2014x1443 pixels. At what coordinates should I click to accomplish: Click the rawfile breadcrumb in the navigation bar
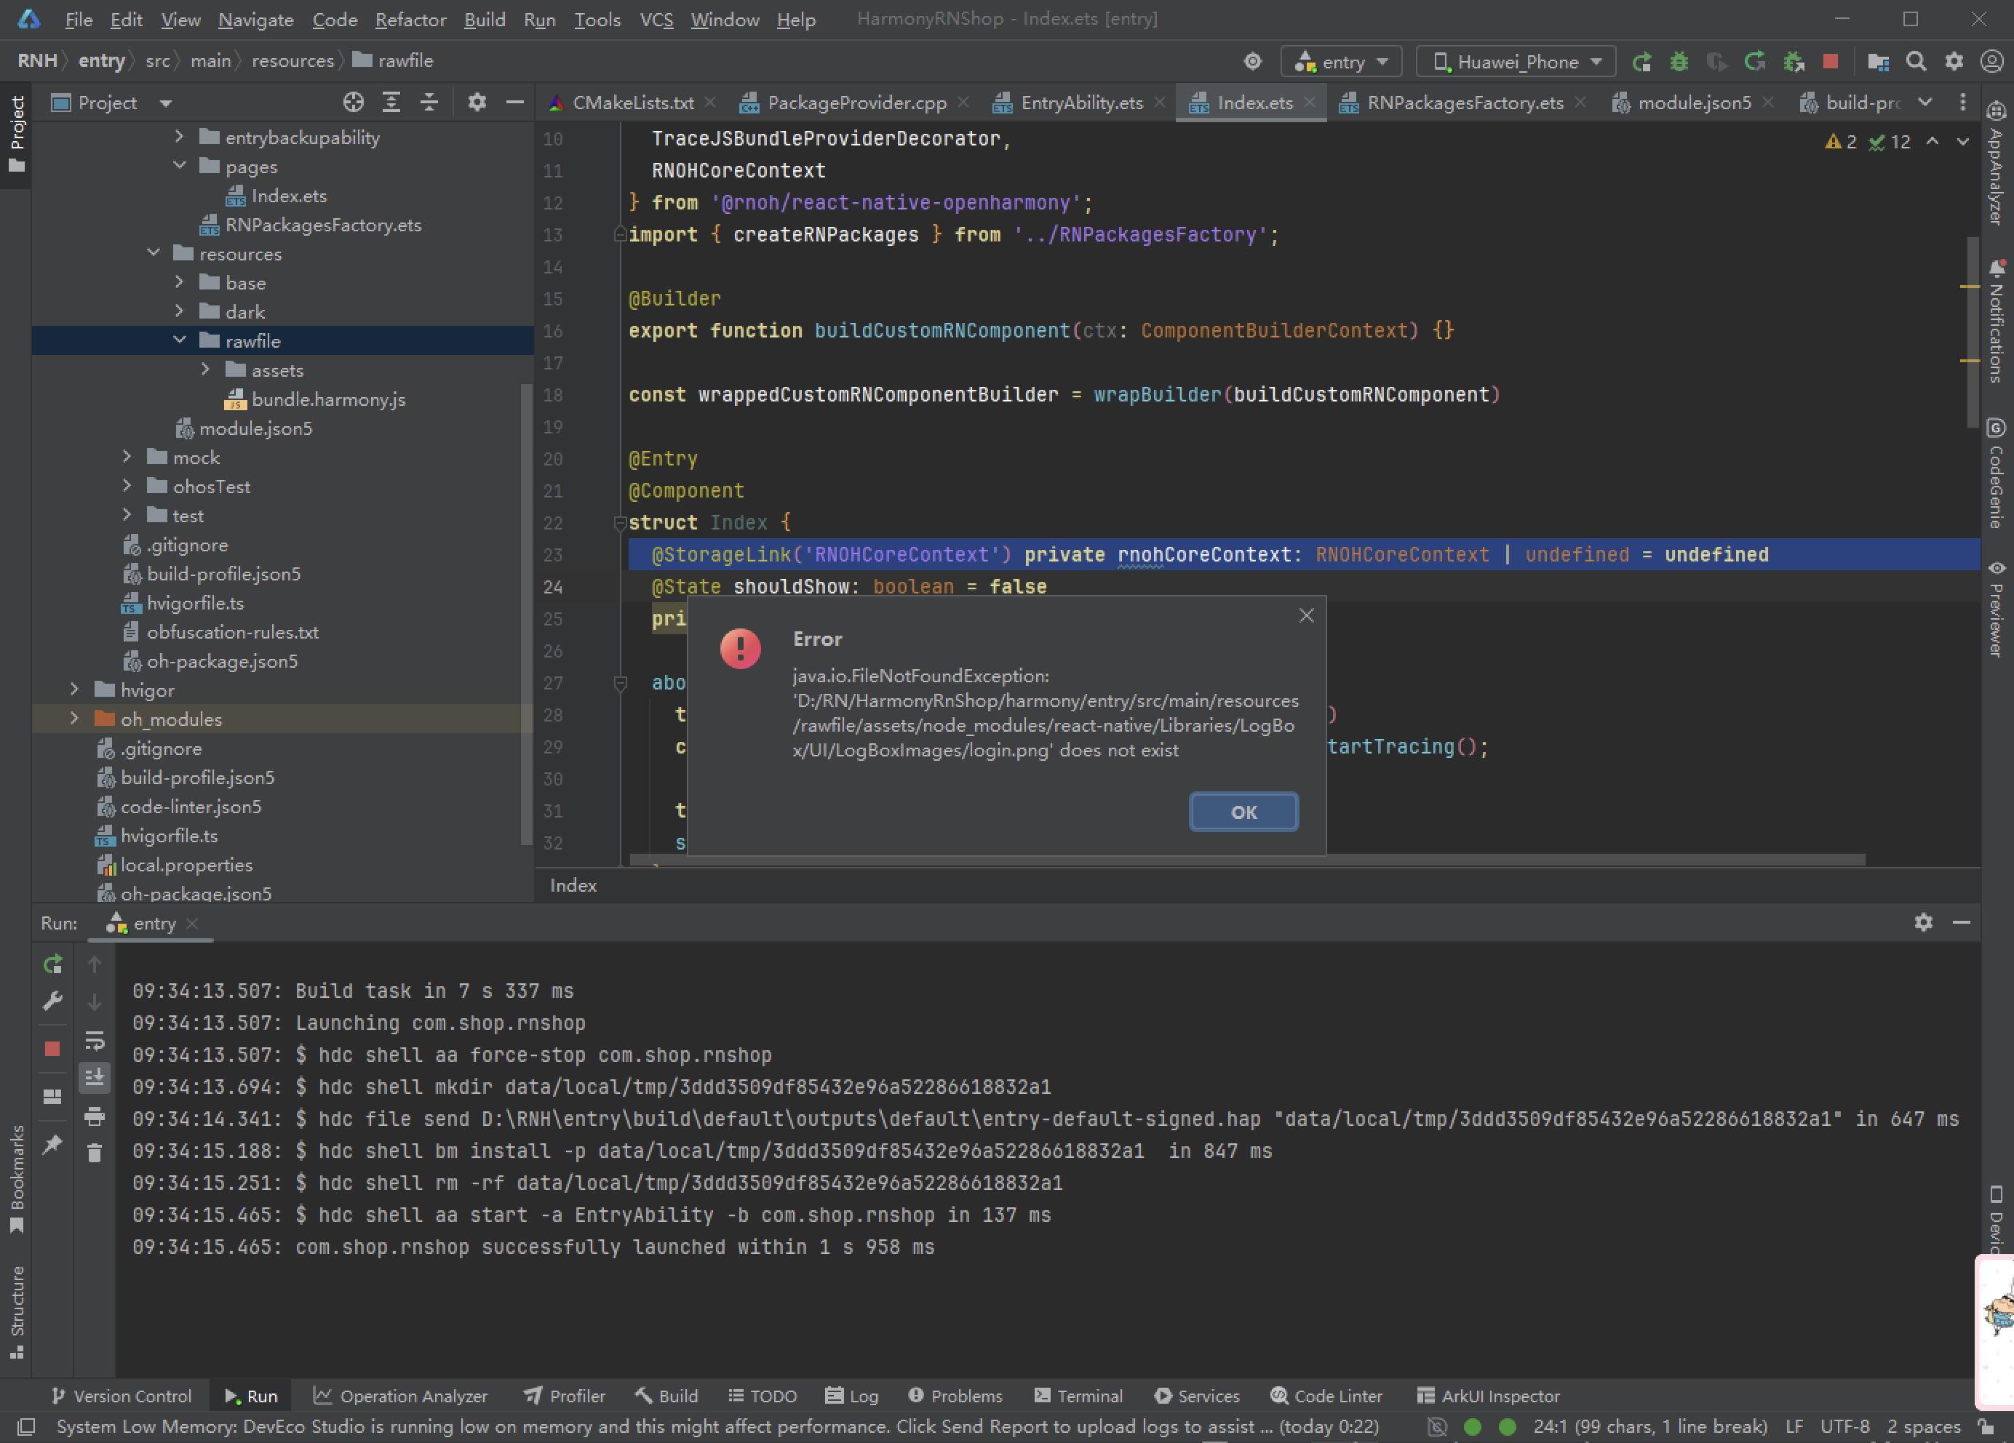pyautogui.click(x=405, y=60)
